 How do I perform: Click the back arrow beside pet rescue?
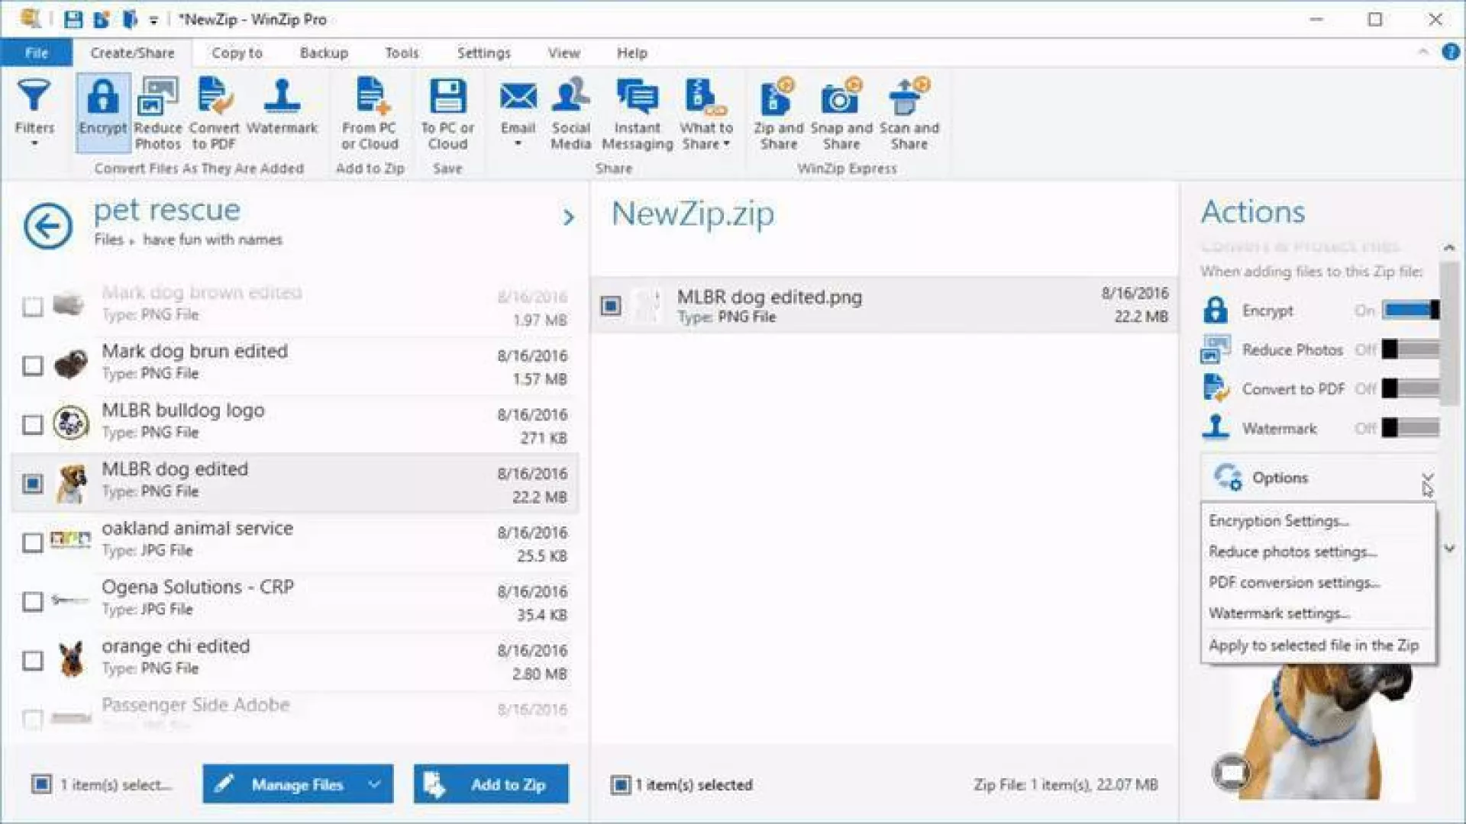click(x=48, y=225)
